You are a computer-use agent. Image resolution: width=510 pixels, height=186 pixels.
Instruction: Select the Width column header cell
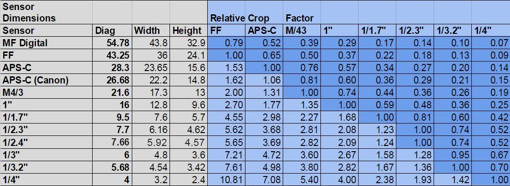[x=150, y=31]
